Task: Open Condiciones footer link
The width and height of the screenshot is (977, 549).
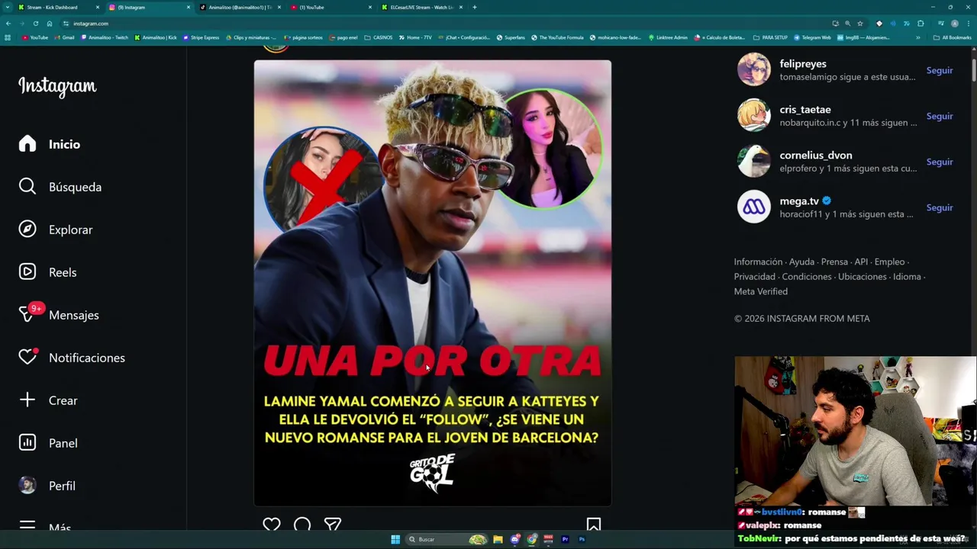Action: [807, 277]
